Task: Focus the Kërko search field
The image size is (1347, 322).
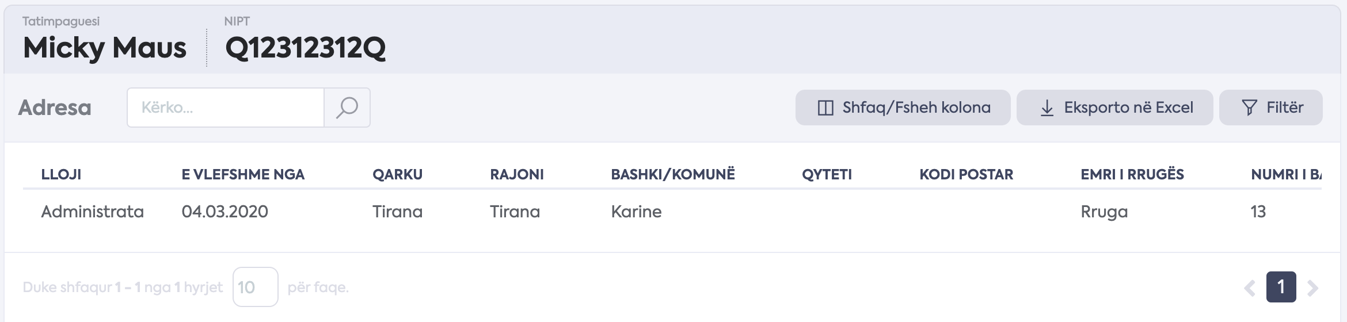Action: click(x=226, y=108)
